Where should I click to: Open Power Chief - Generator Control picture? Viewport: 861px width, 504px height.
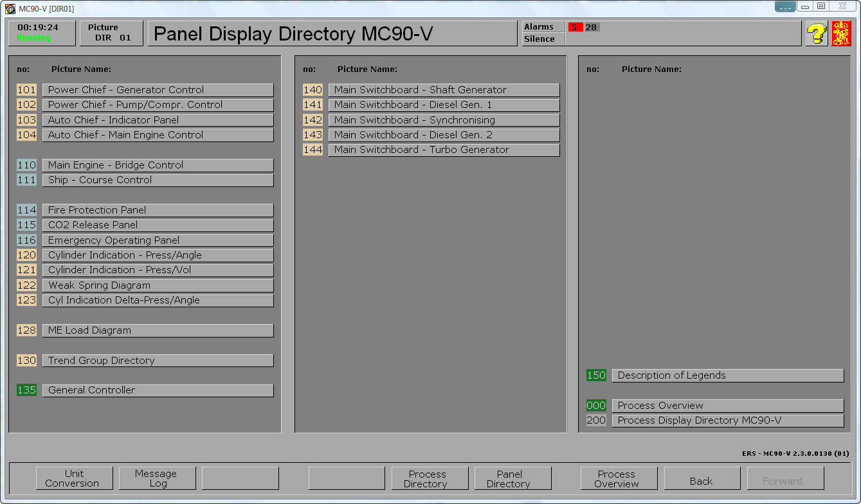pyautogui.click(x=158, y=90)
